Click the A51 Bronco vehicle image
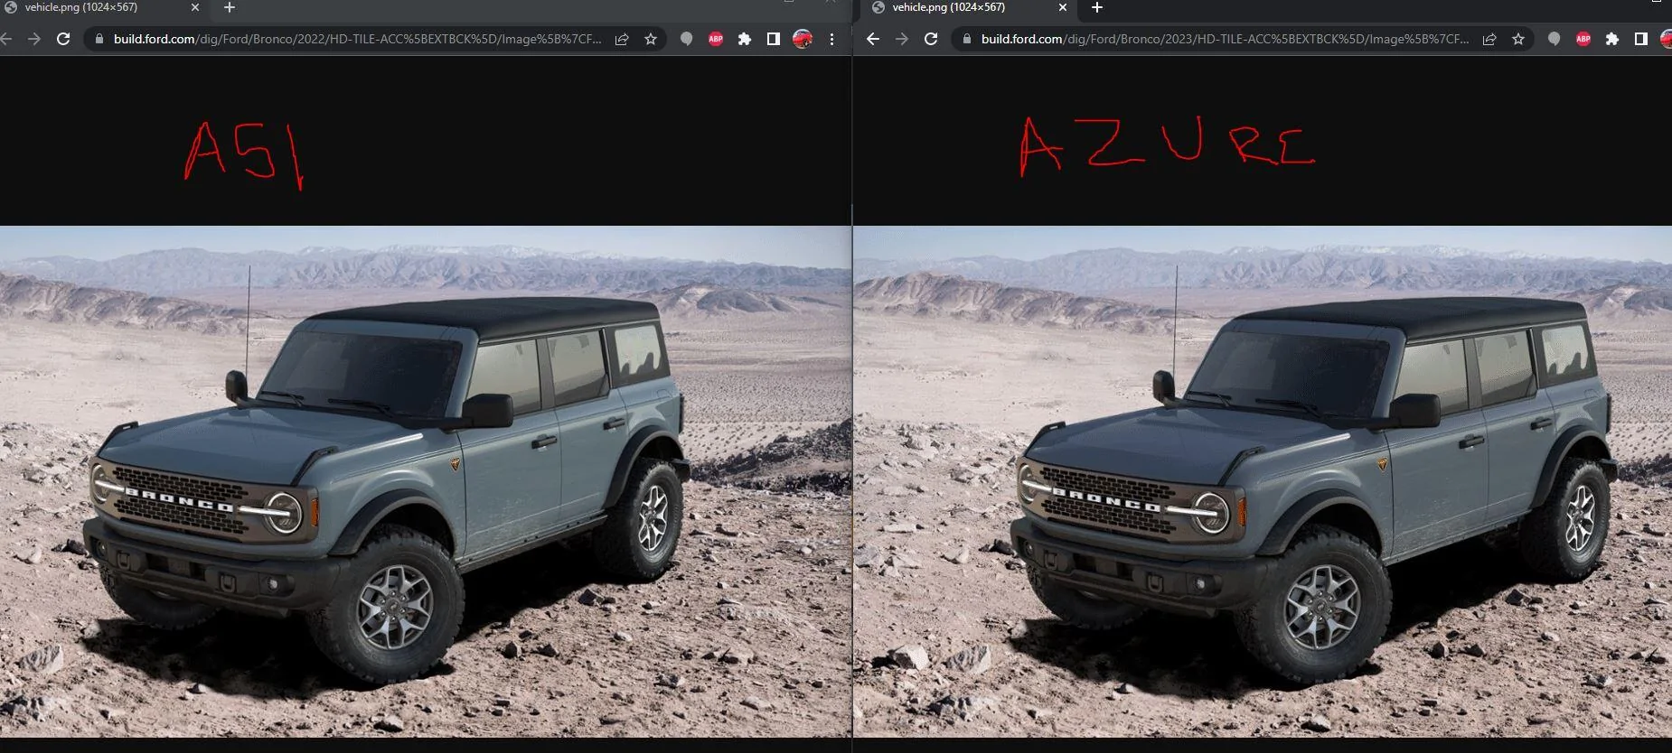The height and width of the screenshot is (753, 1672). tap(426, 481)
